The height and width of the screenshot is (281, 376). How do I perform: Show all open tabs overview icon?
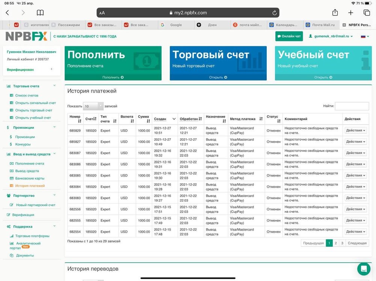pos(367,13)
